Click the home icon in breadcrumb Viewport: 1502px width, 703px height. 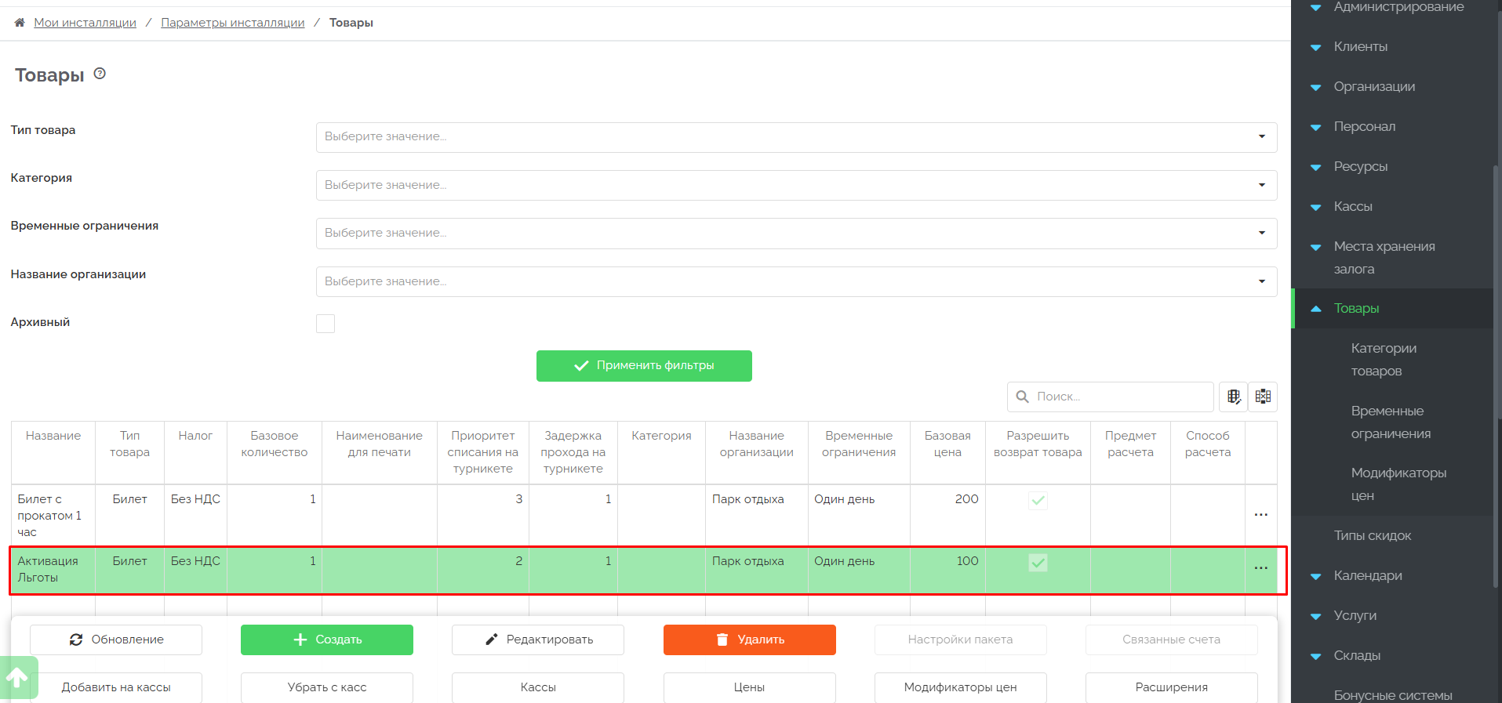coord(20,23)
